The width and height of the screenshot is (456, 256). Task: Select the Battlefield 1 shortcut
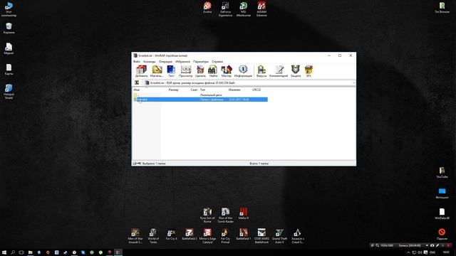pyautogui.click(x=244, y=235)
